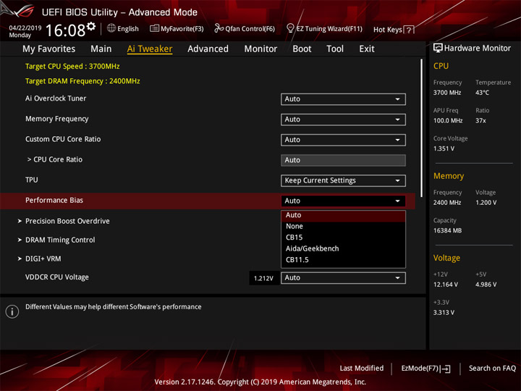Viewport: 521px width, 391px height.
Task: Open the VDDCR CPU Voltage dropdown
Action: (x=343, y=278)
